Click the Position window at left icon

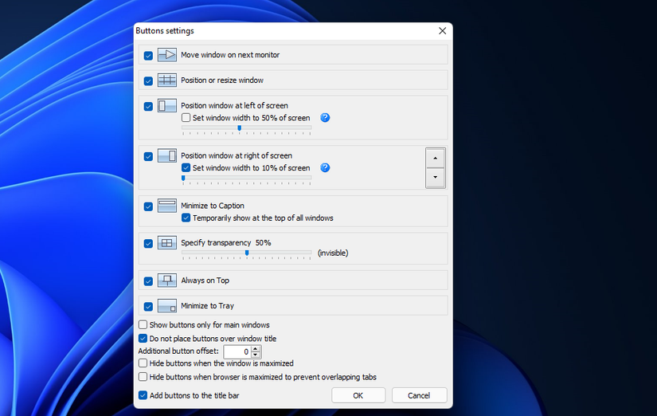(166, 106)
